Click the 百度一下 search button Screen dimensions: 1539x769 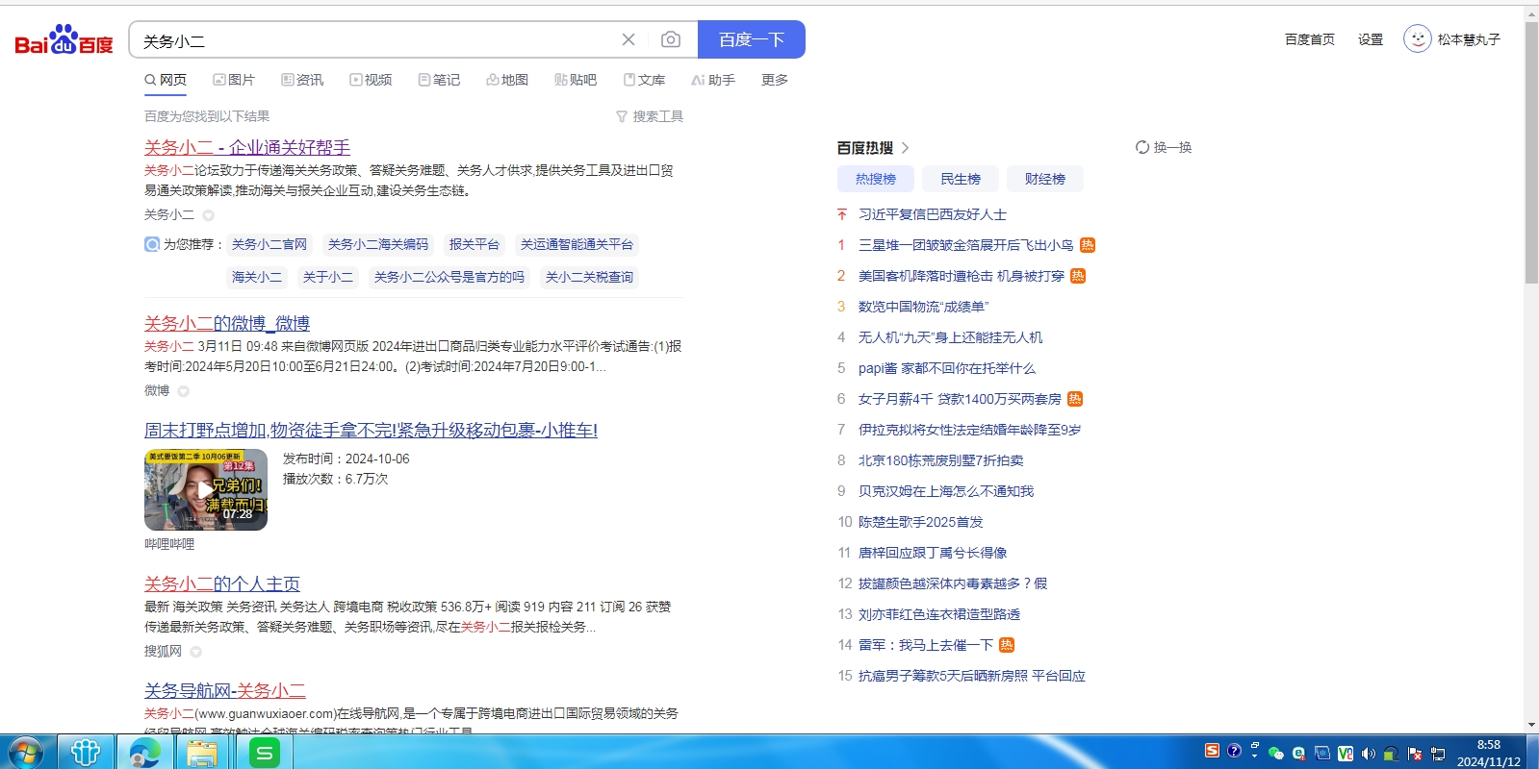(752, 39)
